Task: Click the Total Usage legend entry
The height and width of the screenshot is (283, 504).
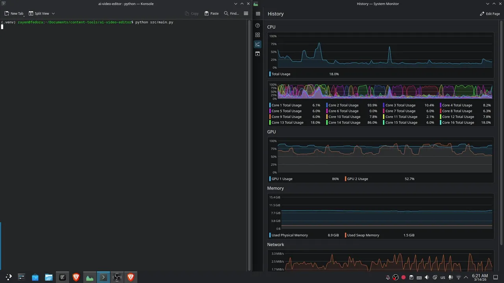Action: (x=304, y=74)
